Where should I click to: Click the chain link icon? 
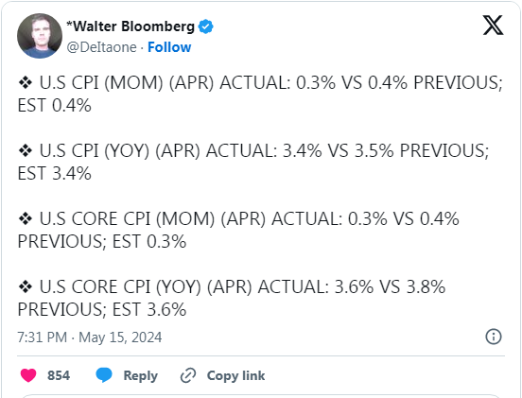click(188, 375)
